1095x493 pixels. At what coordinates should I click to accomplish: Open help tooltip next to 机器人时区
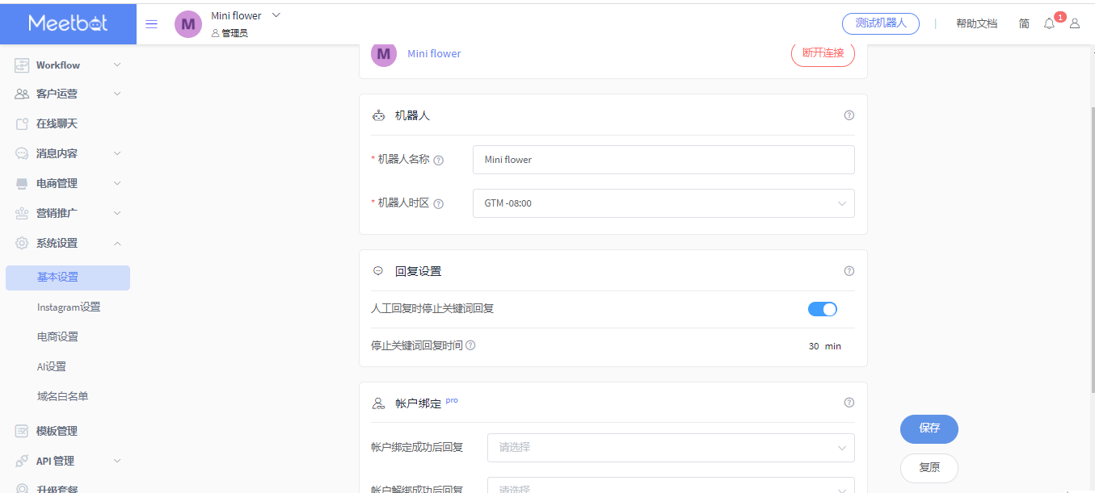(439, 204)
